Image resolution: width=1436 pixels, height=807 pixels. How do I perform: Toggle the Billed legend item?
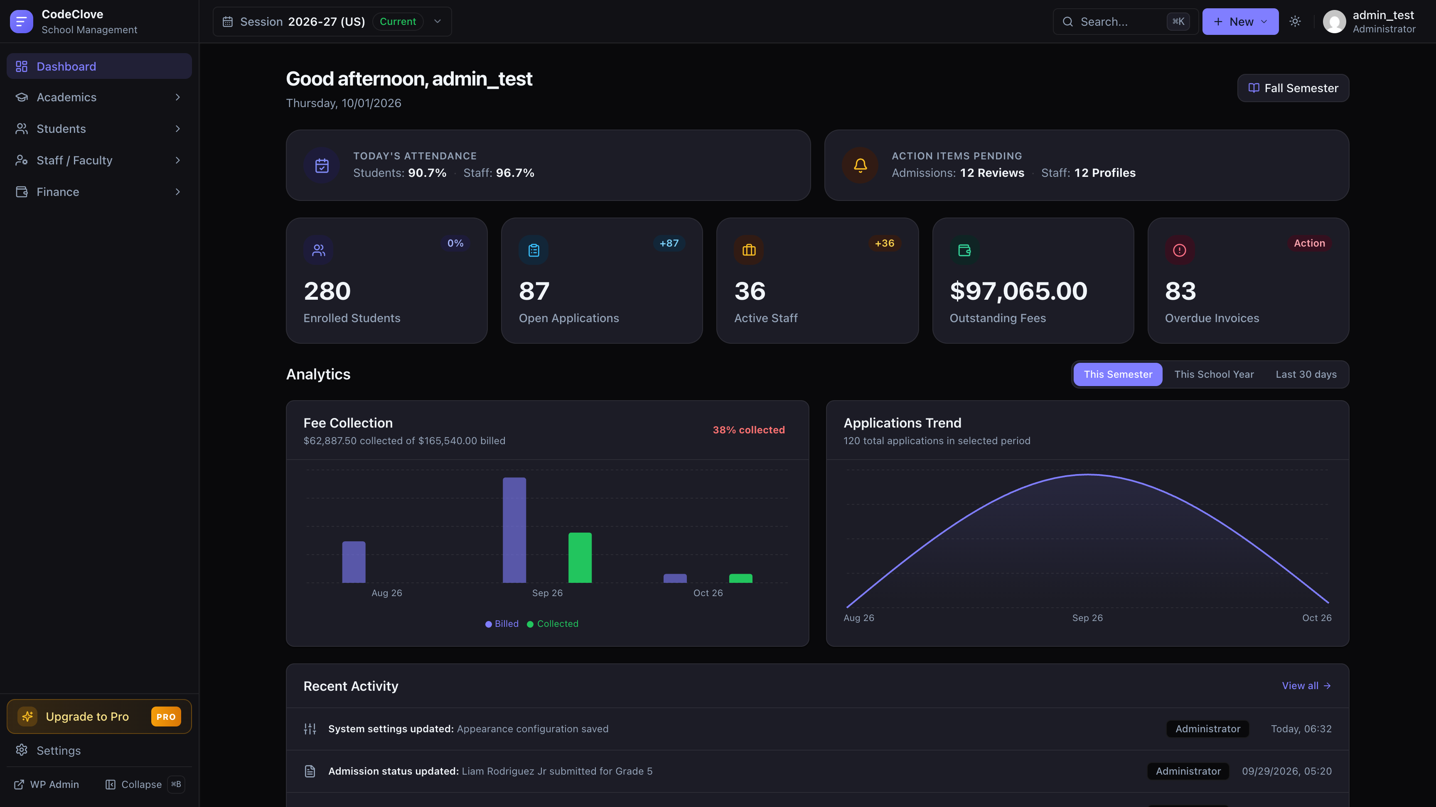tap(502, 624)
